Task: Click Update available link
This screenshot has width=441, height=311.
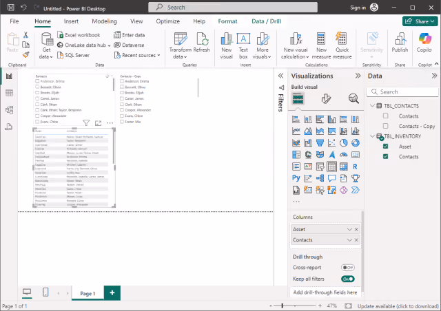Action: (398, 306)
